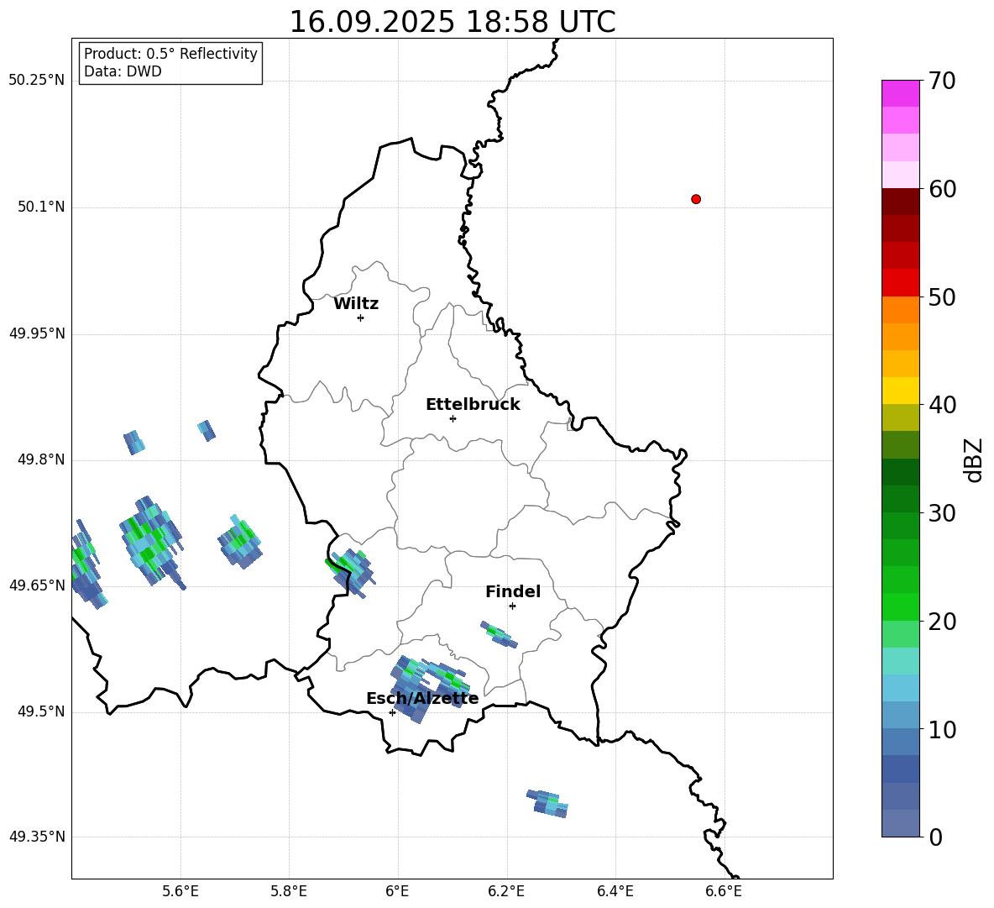Click the Findel station cross marker
The width and height of the screenshot is (994, 908).
click(x=512, y=606)
